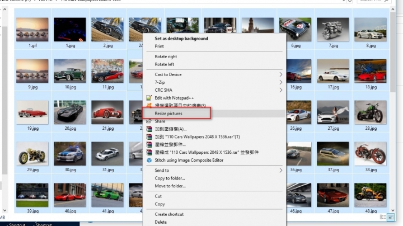Click WinRAR icon for add to 110 Cars rar
This screenshot has height=226, width=403.
[149, 136]
